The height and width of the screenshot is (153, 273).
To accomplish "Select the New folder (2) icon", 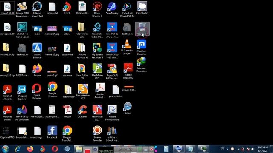I will pos(82,71).
